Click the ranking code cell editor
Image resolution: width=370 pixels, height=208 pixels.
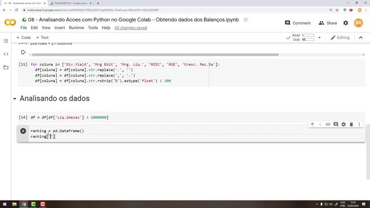(196, 133)
